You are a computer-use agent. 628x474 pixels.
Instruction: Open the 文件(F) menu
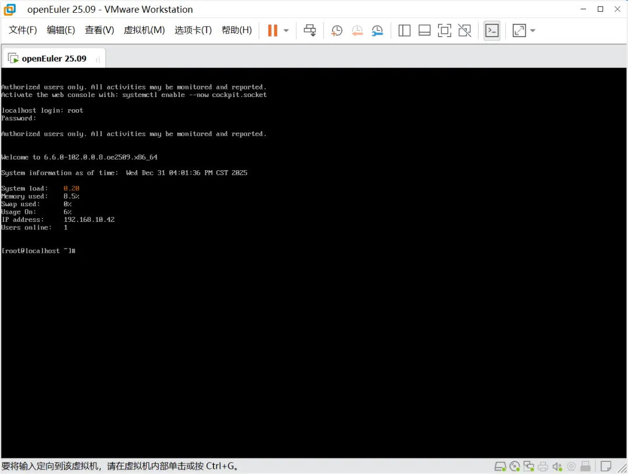coord(23,30)
